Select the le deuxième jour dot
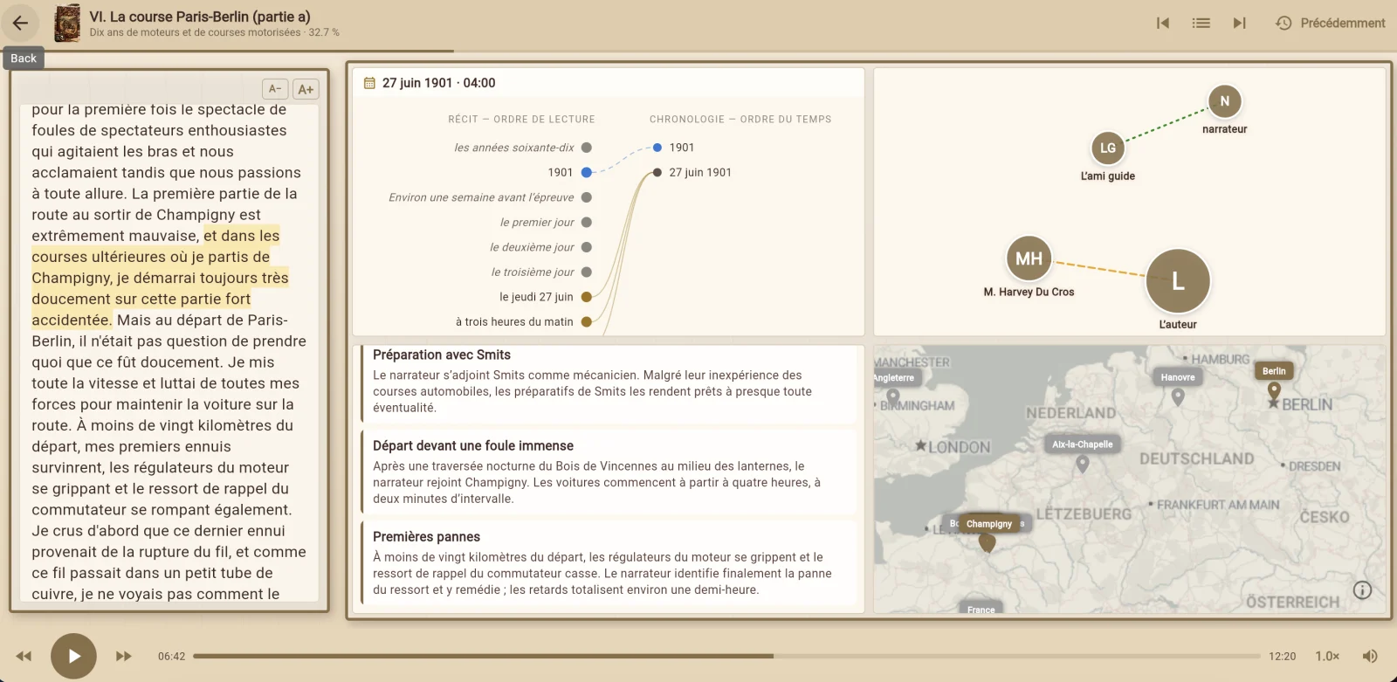Image resolution: width=1397 pixels, height=682 pixels. [587, 247]
